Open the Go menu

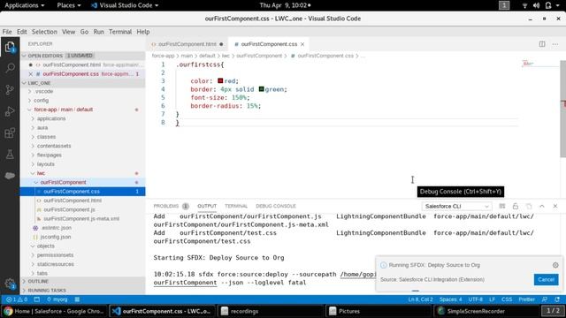pyautogui.click(x=84, y=32)
